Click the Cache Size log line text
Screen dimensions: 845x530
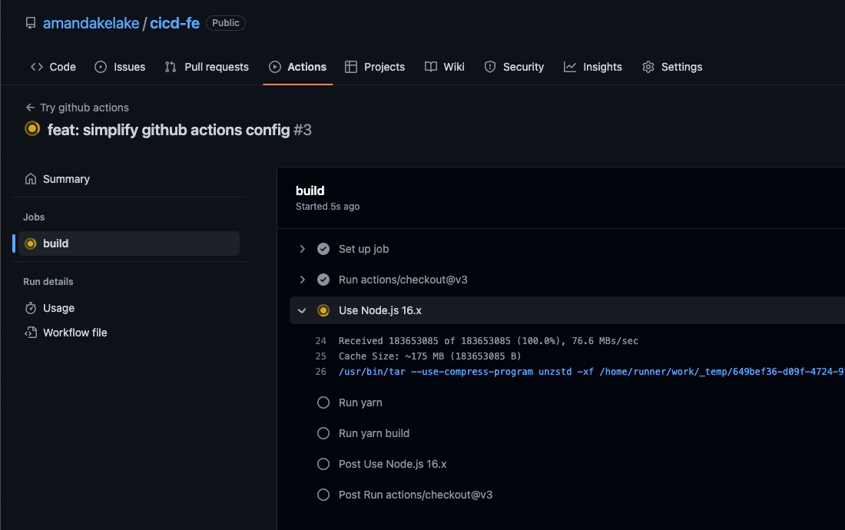coord(429,356)
